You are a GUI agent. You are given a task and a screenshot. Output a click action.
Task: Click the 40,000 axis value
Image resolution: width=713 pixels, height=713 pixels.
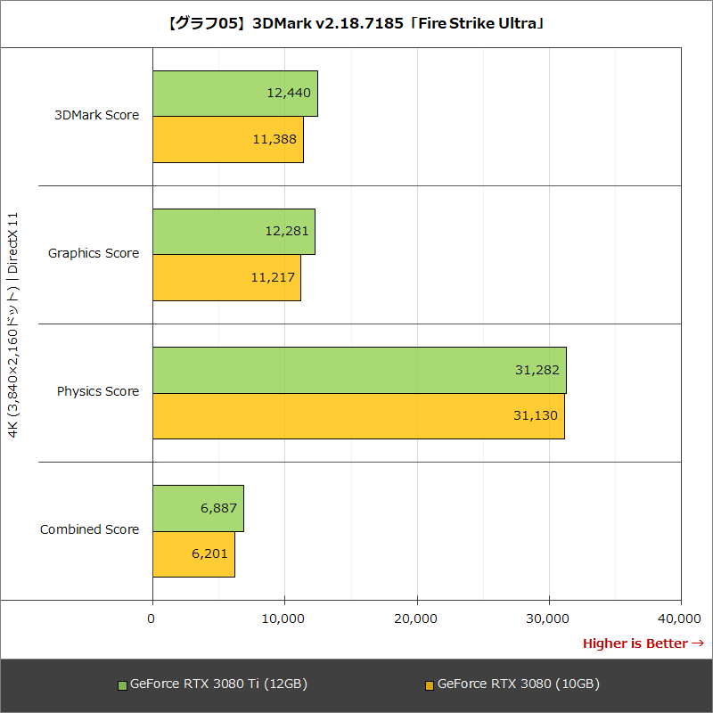pyautogui.click(x=679, y=617)
